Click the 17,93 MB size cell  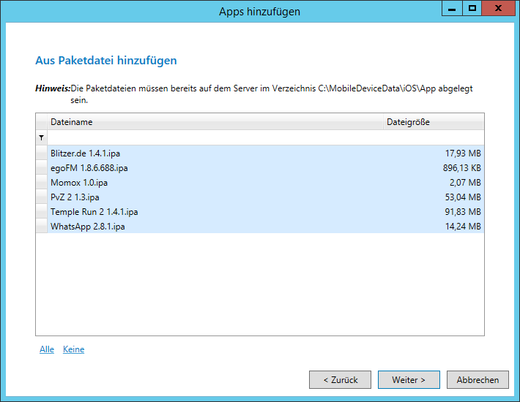click(463, 153)
